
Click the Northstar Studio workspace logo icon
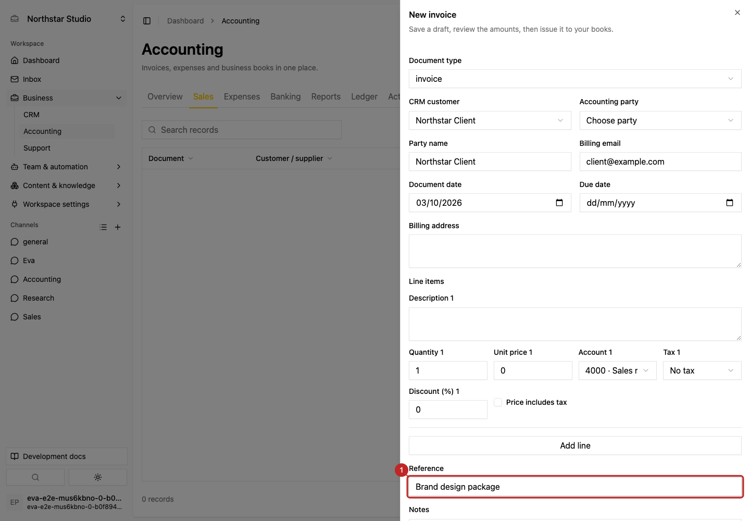click(x=15, y=19)
